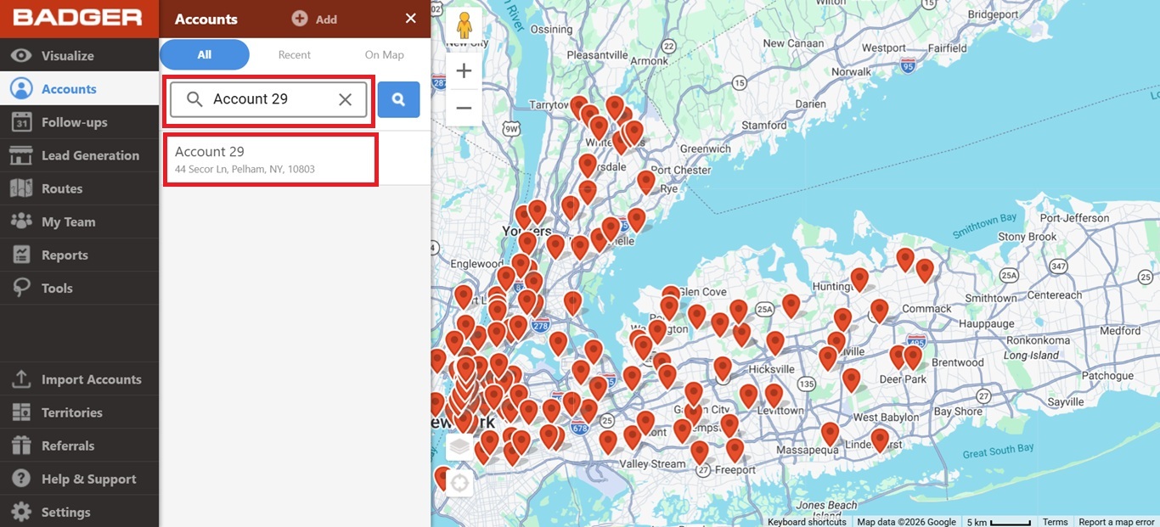The image size is (1160, 527).
Task: Click the magnifier icon inside search box
Action: point(194,99)
